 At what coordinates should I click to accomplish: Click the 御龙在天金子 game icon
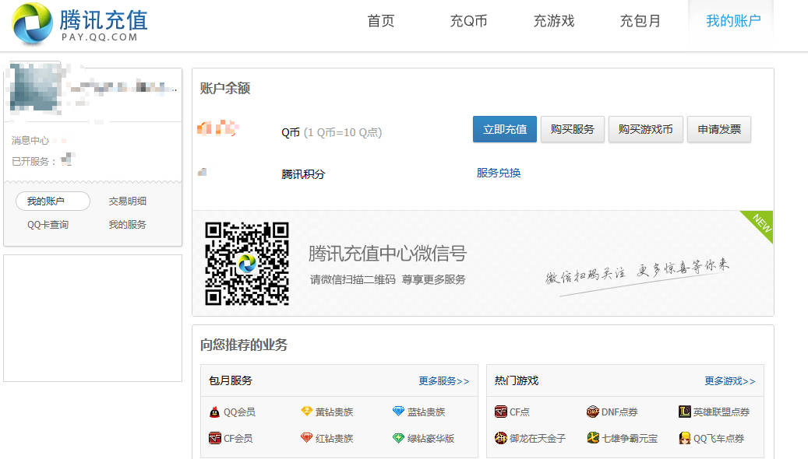(501, 438)
